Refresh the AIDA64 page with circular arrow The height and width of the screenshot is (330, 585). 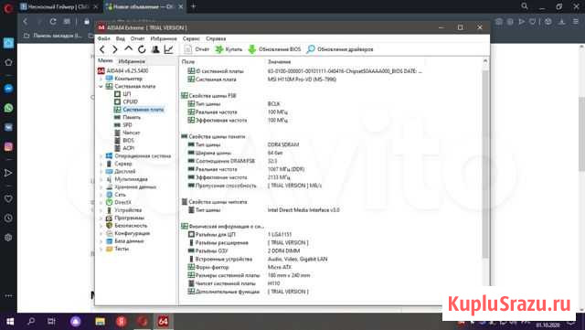(142, 49)
